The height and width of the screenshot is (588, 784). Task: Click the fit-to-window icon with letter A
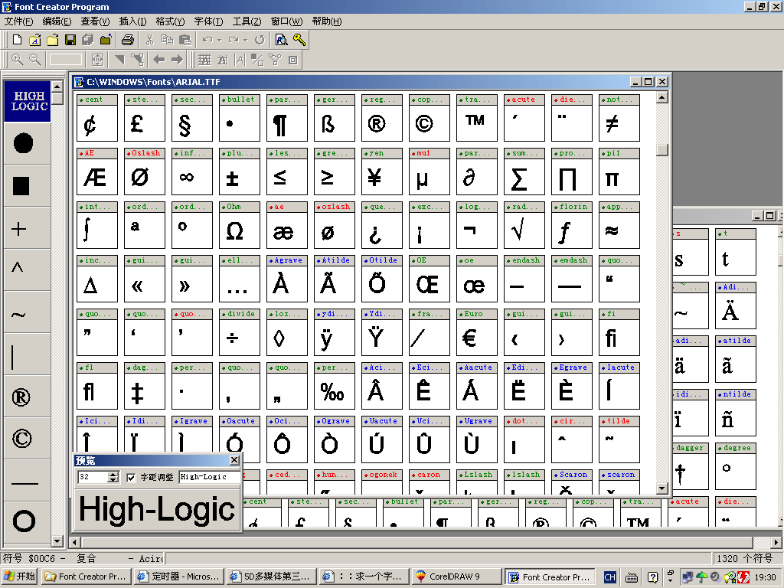coord(97,60)
